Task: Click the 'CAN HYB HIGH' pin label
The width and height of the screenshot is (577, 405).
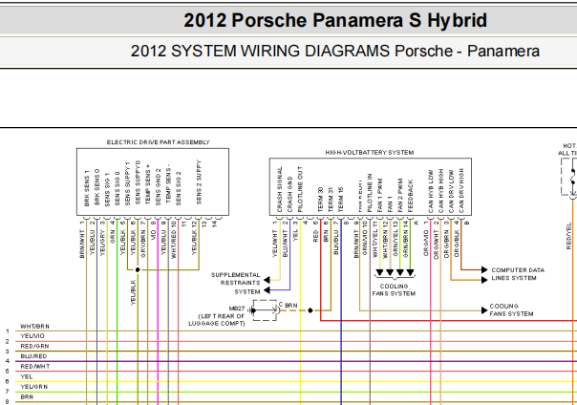Action: pyautogui.click(x=440, y=191)
